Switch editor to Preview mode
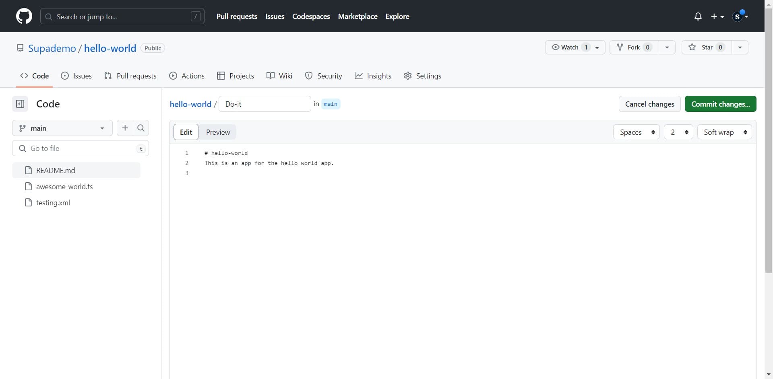This screenshot has width=773, height=379. [218, 132]
